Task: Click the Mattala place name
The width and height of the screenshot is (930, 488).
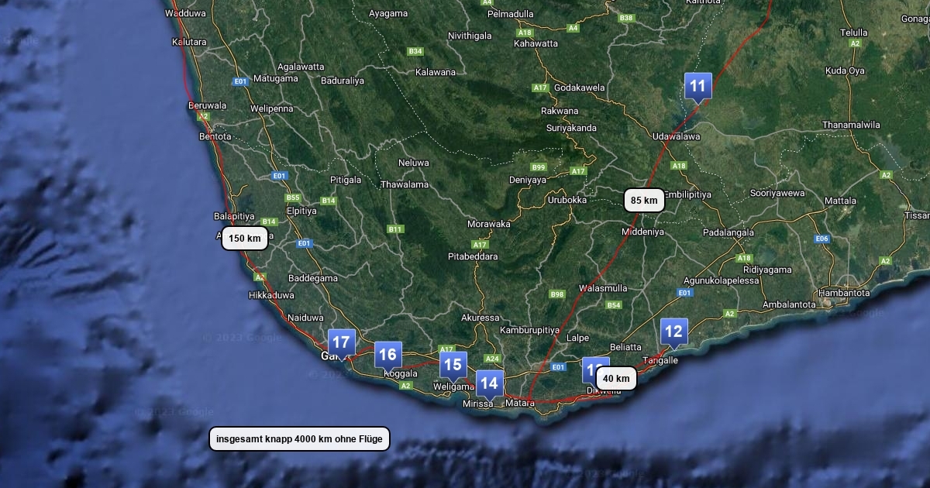Action: coord(840,201)
